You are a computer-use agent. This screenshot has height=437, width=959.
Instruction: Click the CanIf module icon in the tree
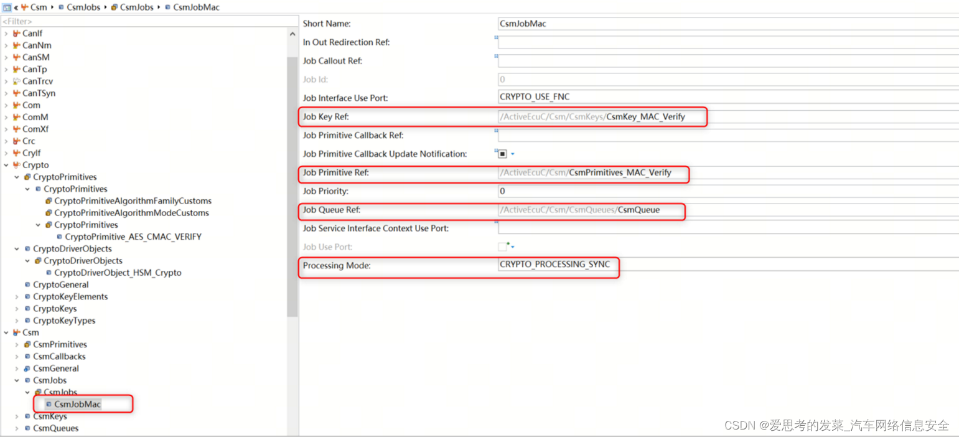click(16, 33)
